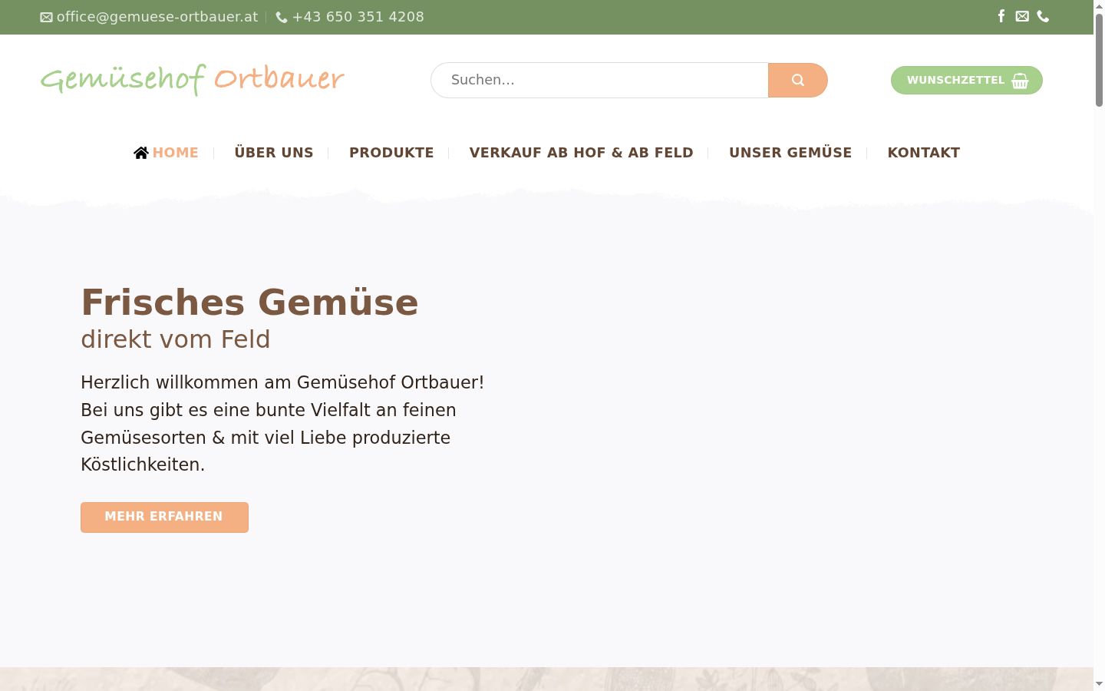The image size is (1105, 691).
Task: Open the WUNSCHZETTEL button
Action: [967, 81]
